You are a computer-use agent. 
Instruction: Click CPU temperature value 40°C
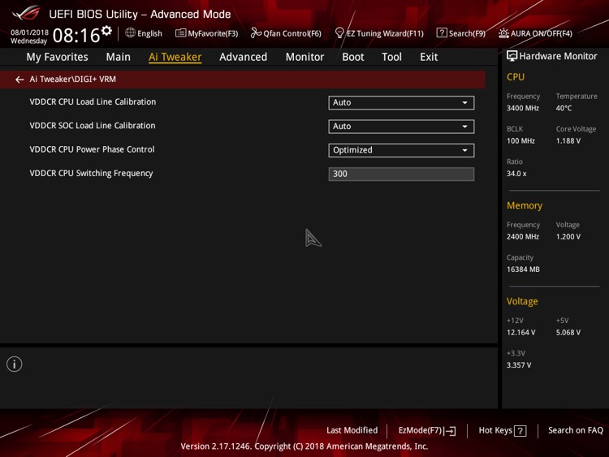tap(564, 108)
